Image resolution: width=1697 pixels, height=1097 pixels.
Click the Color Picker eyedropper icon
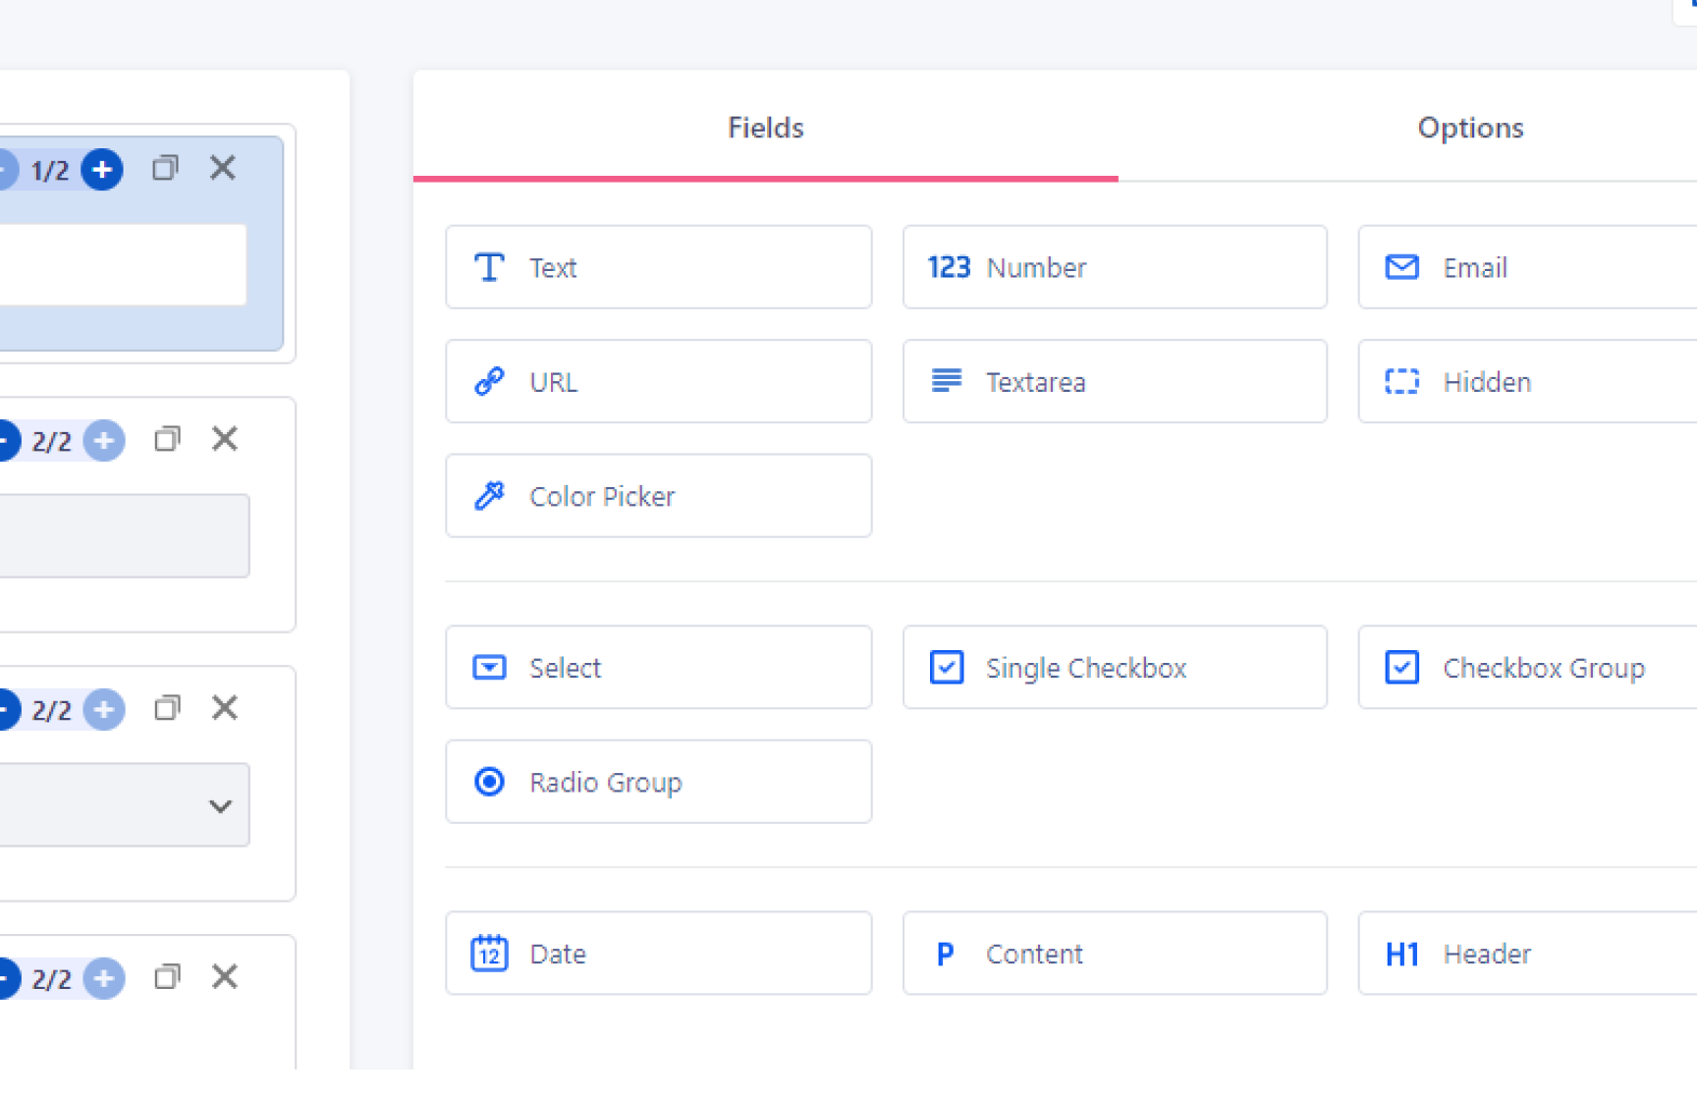[x=489, y=496]
